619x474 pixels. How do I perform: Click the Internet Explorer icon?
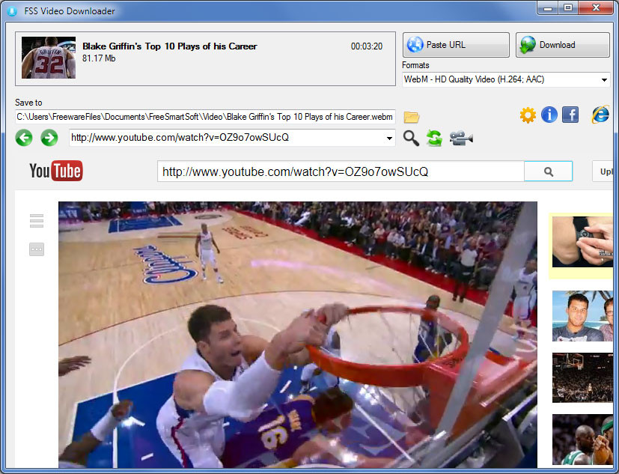pyautogui.click(x=600, y=115)
